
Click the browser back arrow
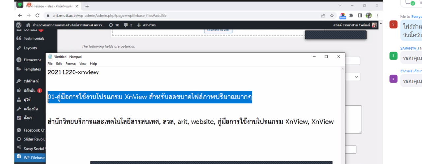click(20, 15)
